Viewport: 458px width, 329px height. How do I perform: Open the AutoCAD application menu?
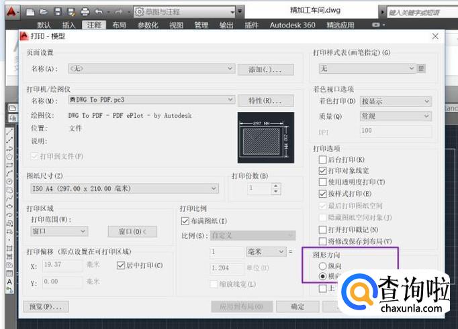click(x=12, y=12)
